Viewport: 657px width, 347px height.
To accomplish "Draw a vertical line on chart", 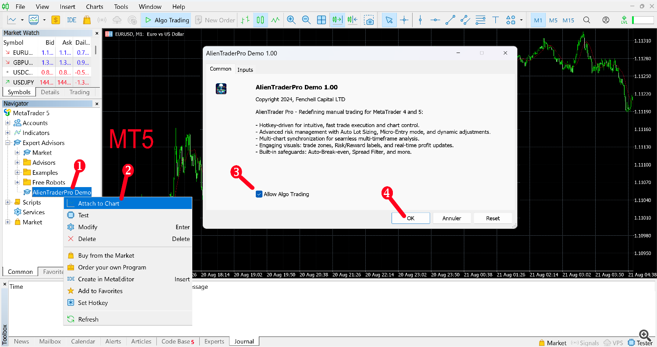I will pos(420,20).
